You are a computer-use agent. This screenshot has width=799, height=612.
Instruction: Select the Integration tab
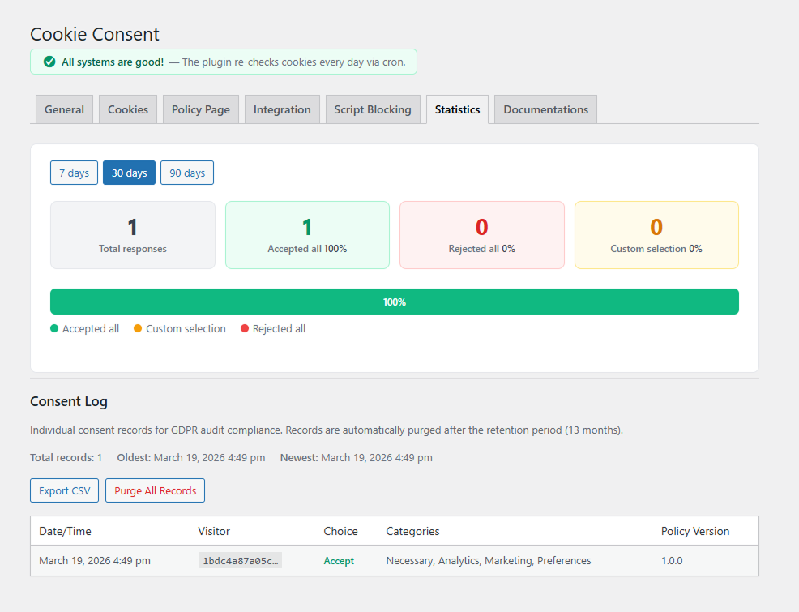[282, 109]
